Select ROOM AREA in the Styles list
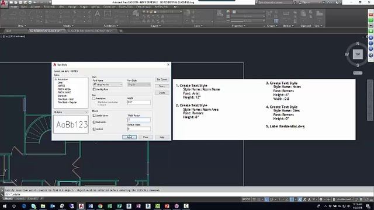The width and height of the screenshot is (374, 210). tap(64, 89)
